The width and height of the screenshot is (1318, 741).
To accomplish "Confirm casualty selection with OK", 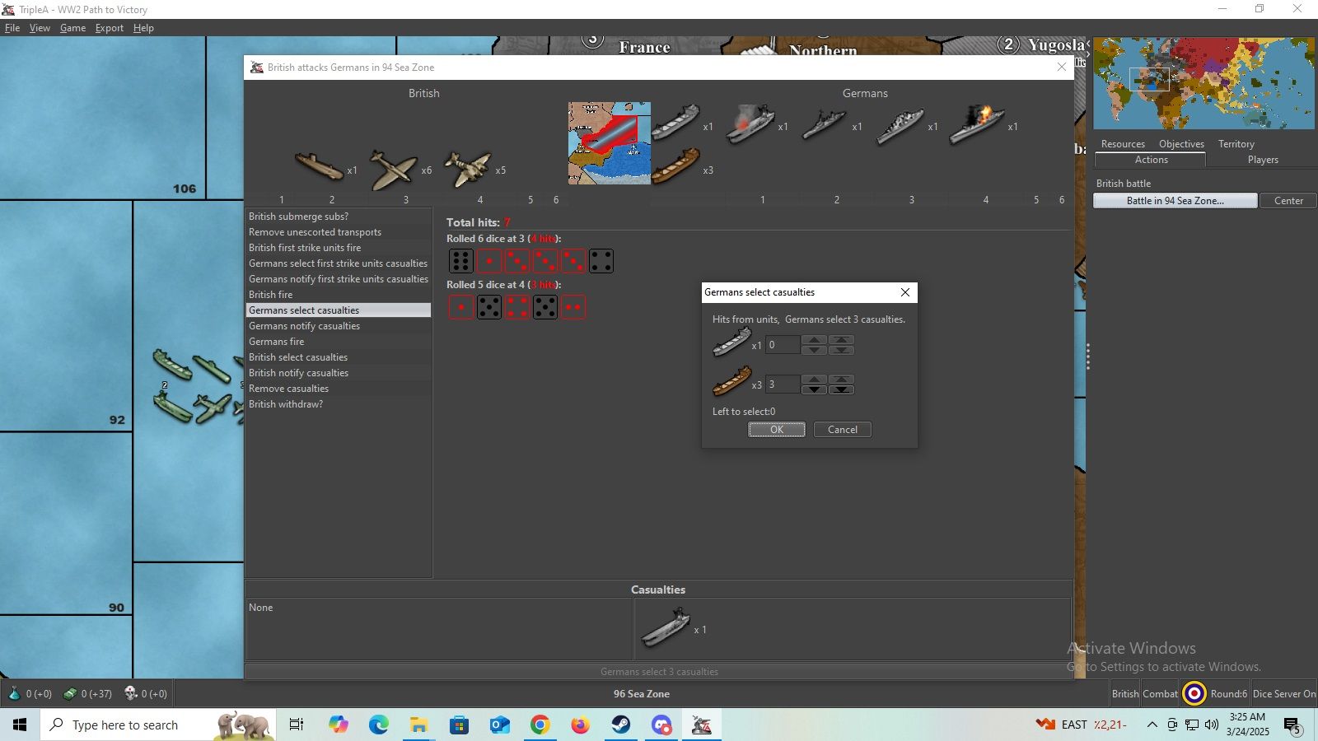I will pyautogui.click(x=776, y=430).
